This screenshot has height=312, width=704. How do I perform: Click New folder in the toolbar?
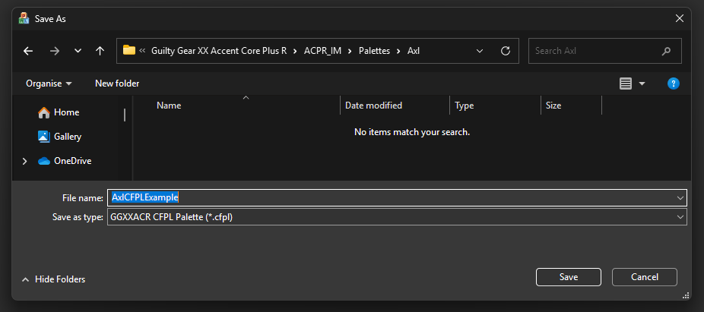pyautogui.click(x=117, y=84)
